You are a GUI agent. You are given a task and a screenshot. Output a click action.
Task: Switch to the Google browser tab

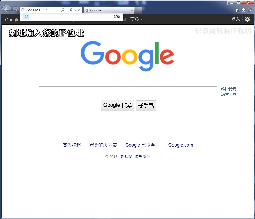[109, 10]
